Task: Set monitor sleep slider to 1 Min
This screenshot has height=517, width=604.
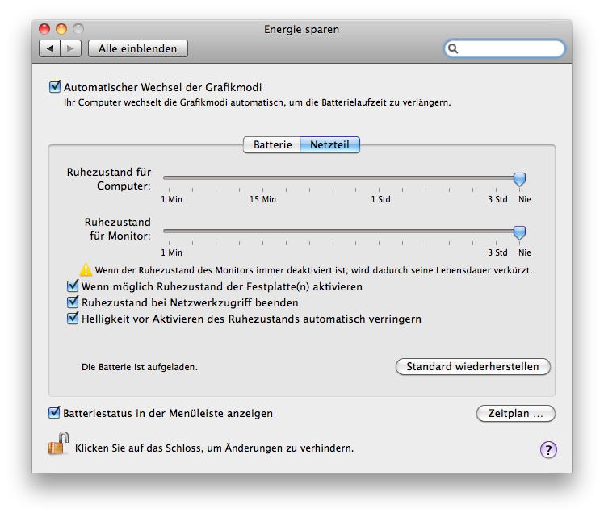Action: (x=169, y=231)
